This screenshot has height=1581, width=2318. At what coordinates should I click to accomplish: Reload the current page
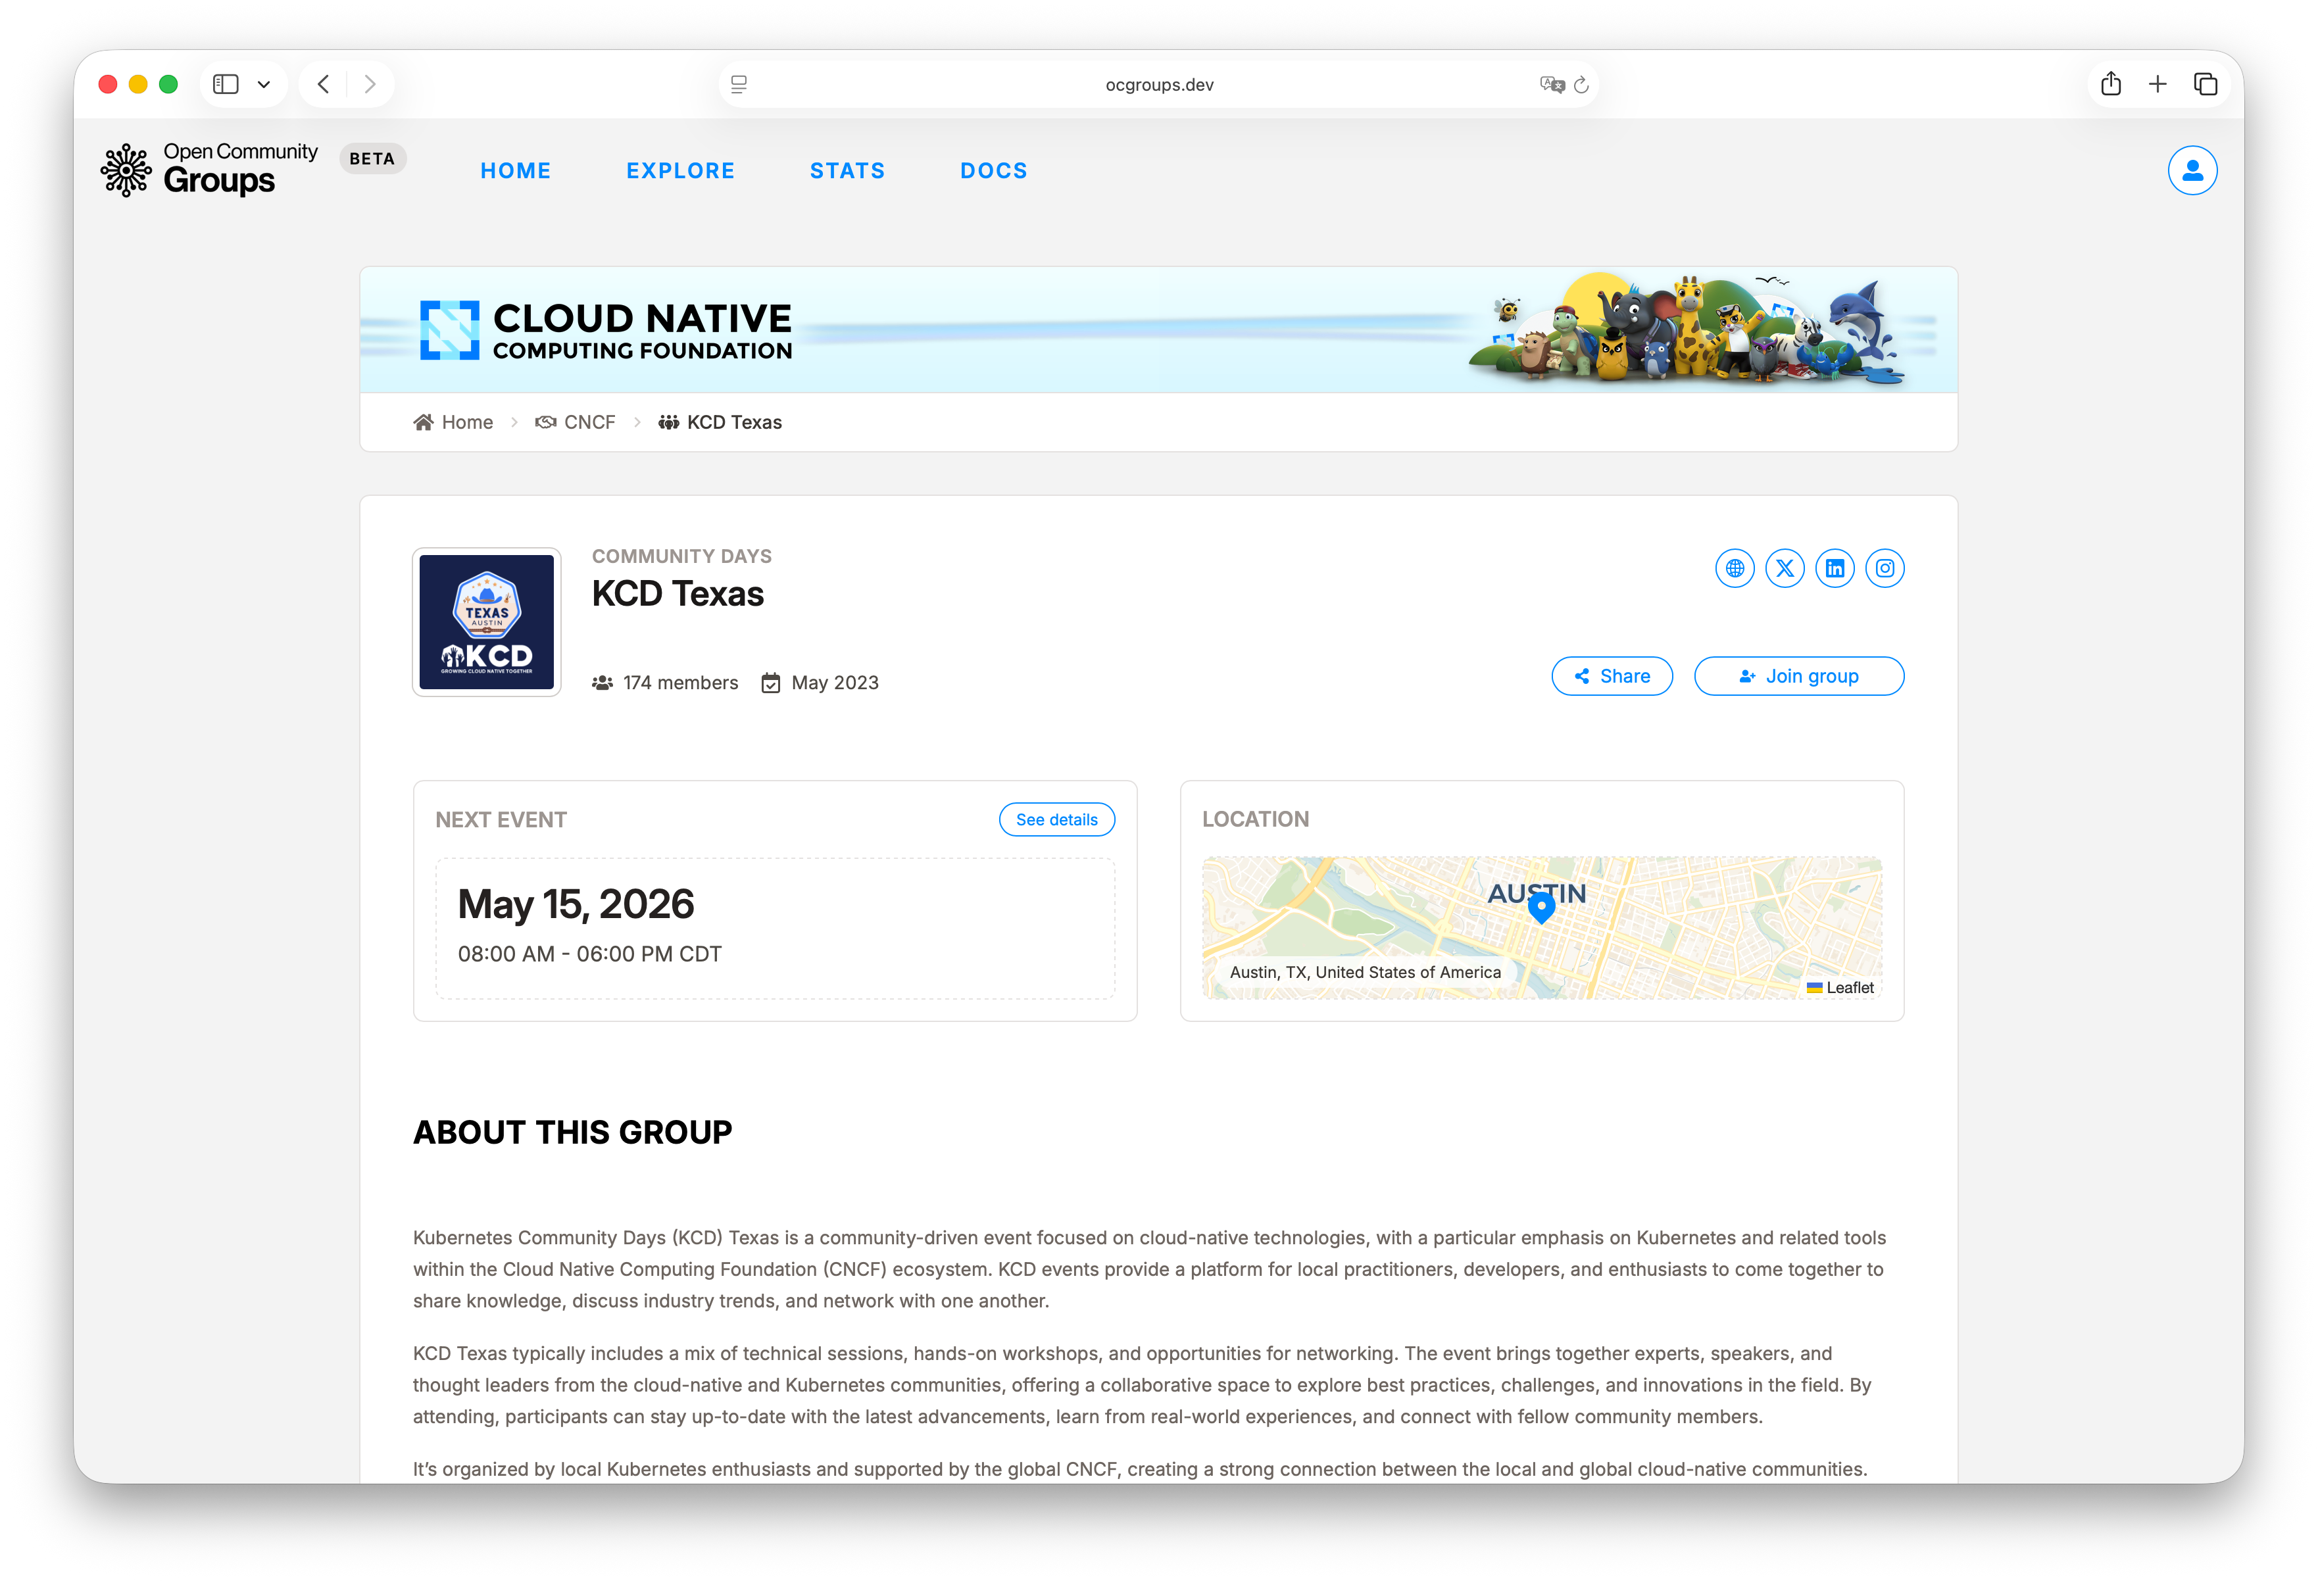tap(1581, 85)
